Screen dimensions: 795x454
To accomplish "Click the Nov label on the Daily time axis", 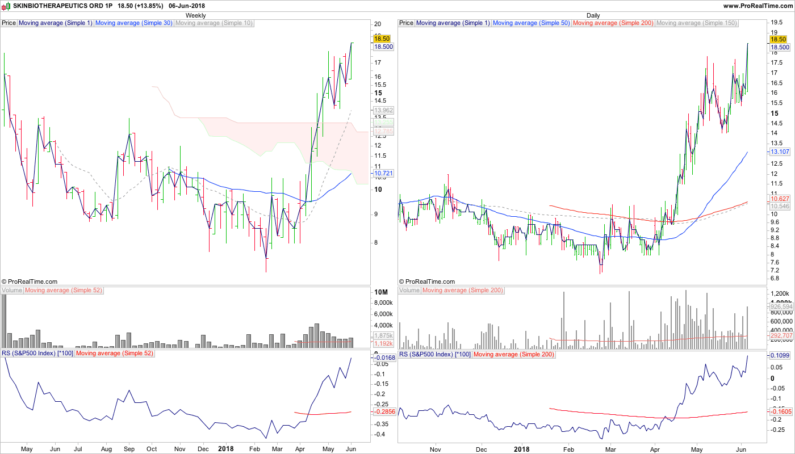I will 435,449.
